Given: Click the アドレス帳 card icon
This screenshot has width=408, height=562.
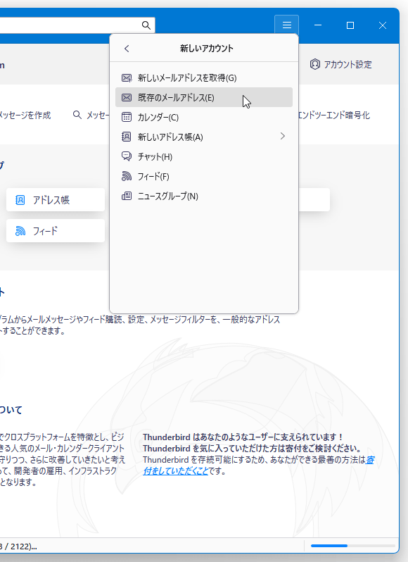Looking at the screenshot, I should click(x=20, y=199).
